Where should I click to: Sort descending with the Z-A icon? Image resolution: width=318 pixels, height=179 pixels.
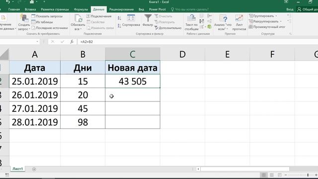119,26
